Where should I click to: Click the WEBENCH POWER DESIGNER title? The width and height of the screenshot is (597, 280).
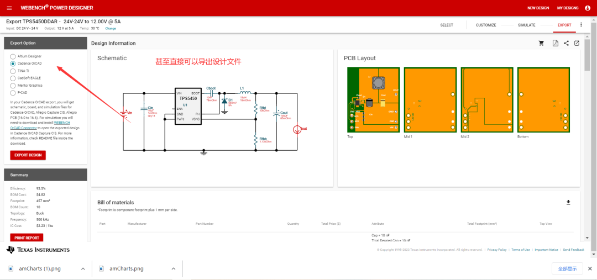(57, 8)
